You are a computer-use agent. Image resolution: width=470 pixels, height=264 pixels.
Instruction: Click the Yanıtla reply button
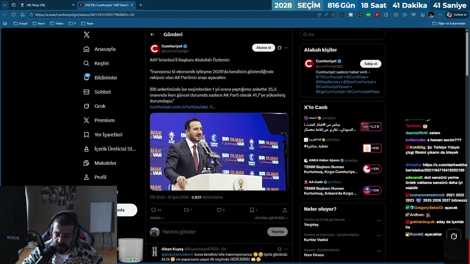(x=277, y=232)
